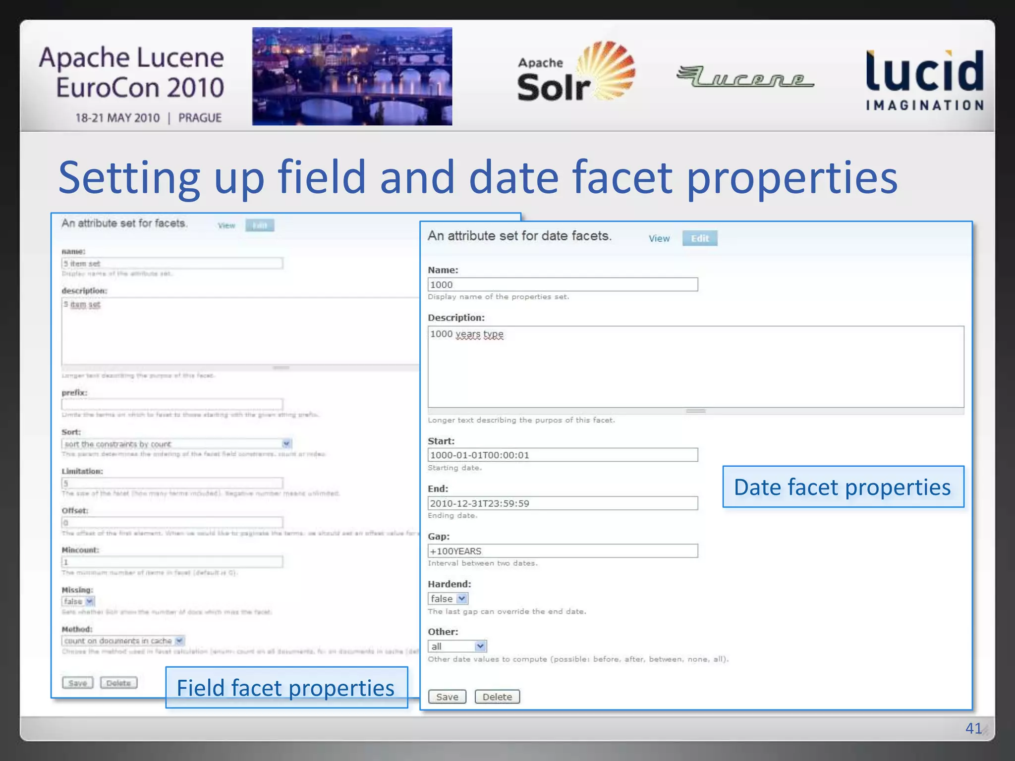Click the Lucene logo
Viewport: 1015px width, 761px height.
745,77
